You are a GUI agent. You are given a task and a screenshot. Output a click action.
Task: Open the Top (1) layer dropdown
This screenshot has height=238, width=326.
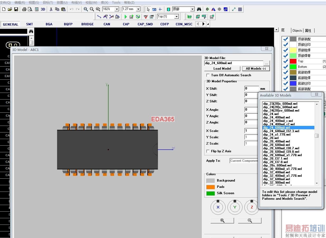tap(176, 17)
